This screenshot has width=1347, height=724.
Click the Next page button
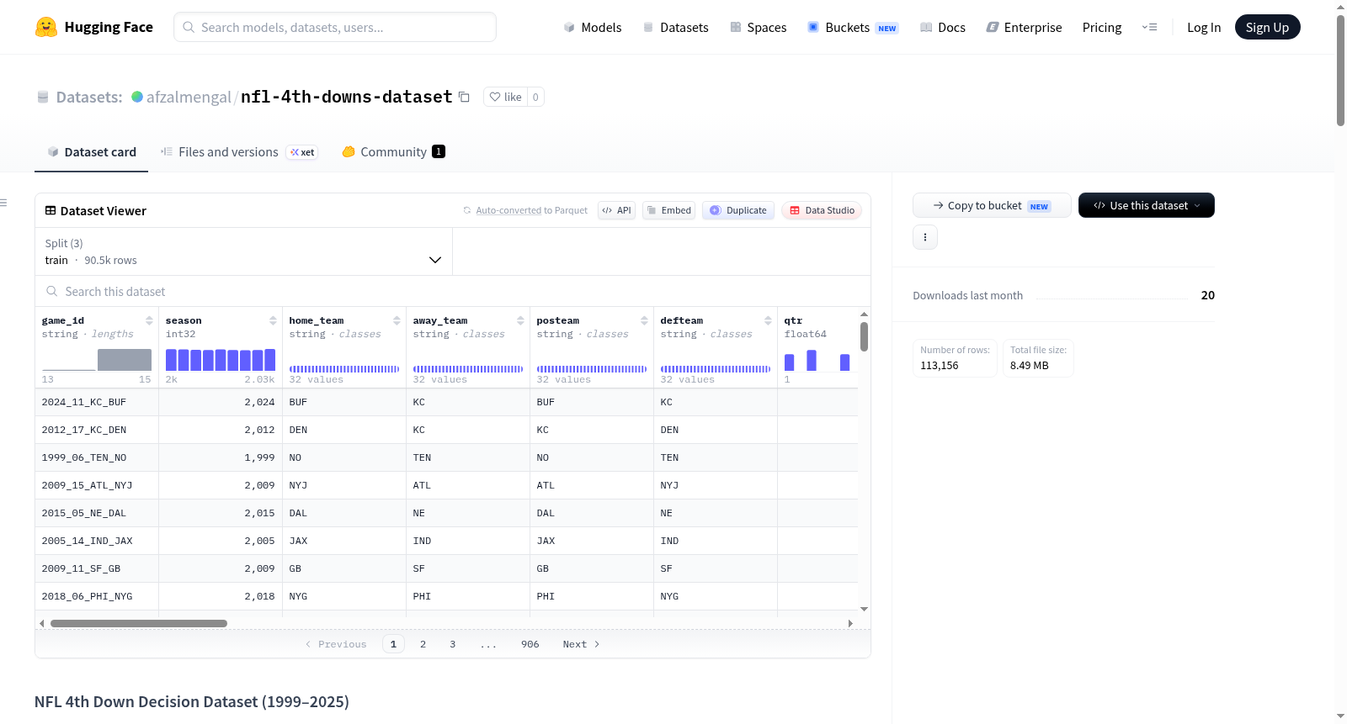coord(581,644)
